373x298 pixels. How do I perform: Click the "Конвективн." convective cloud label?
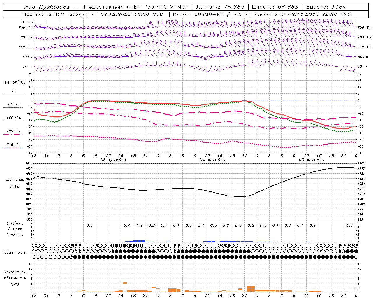(15, 272)
